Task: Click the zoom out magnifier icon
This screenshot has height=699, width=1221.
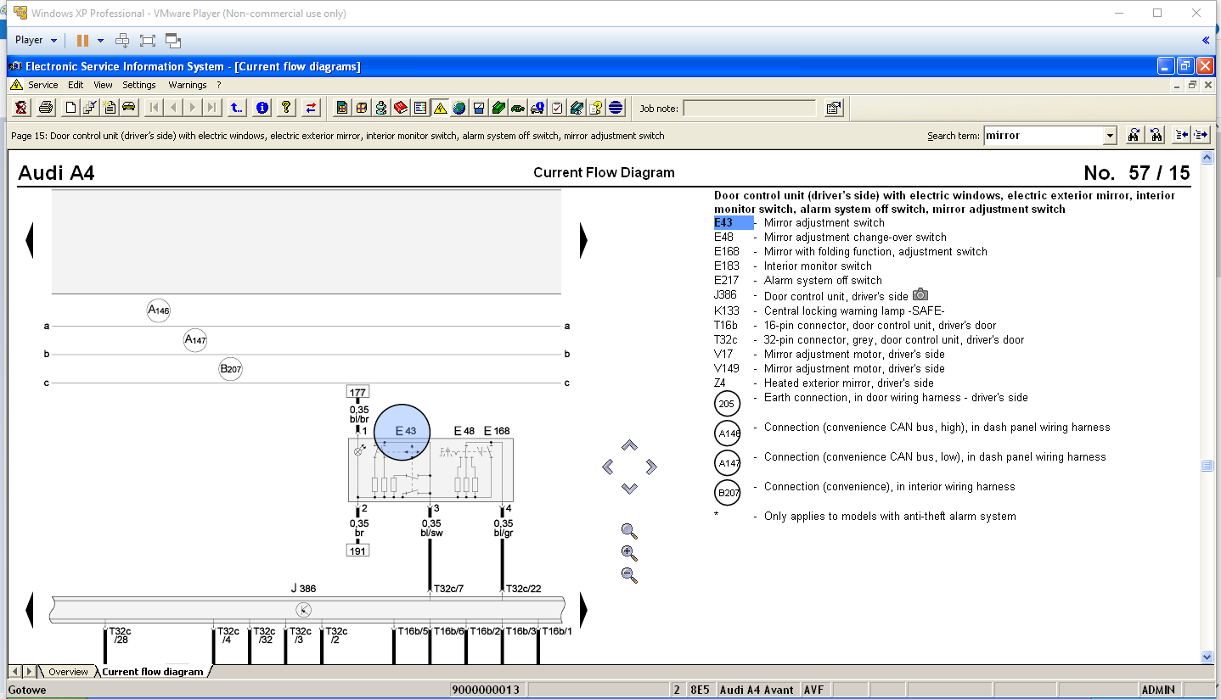Action: (629, 574)
